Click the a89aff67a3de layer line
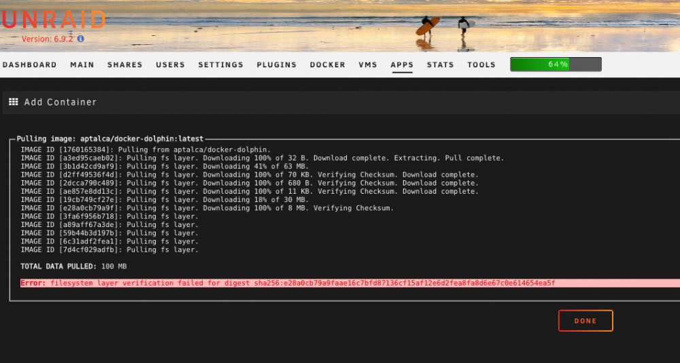 109,224
